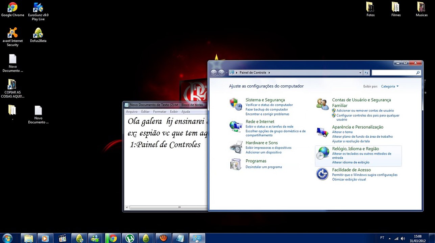The image size is (435, 243).
Task: Click the Rede e Internet globe icon
Action: pos(236,126)
